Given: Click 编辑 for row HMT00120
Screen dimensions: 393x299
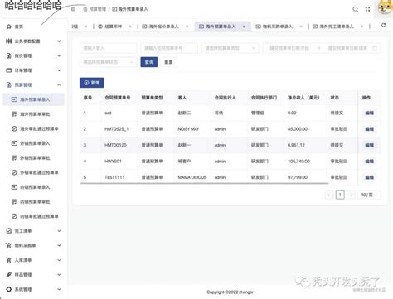Looking at the screenshot, I should (x=370, y=145).
